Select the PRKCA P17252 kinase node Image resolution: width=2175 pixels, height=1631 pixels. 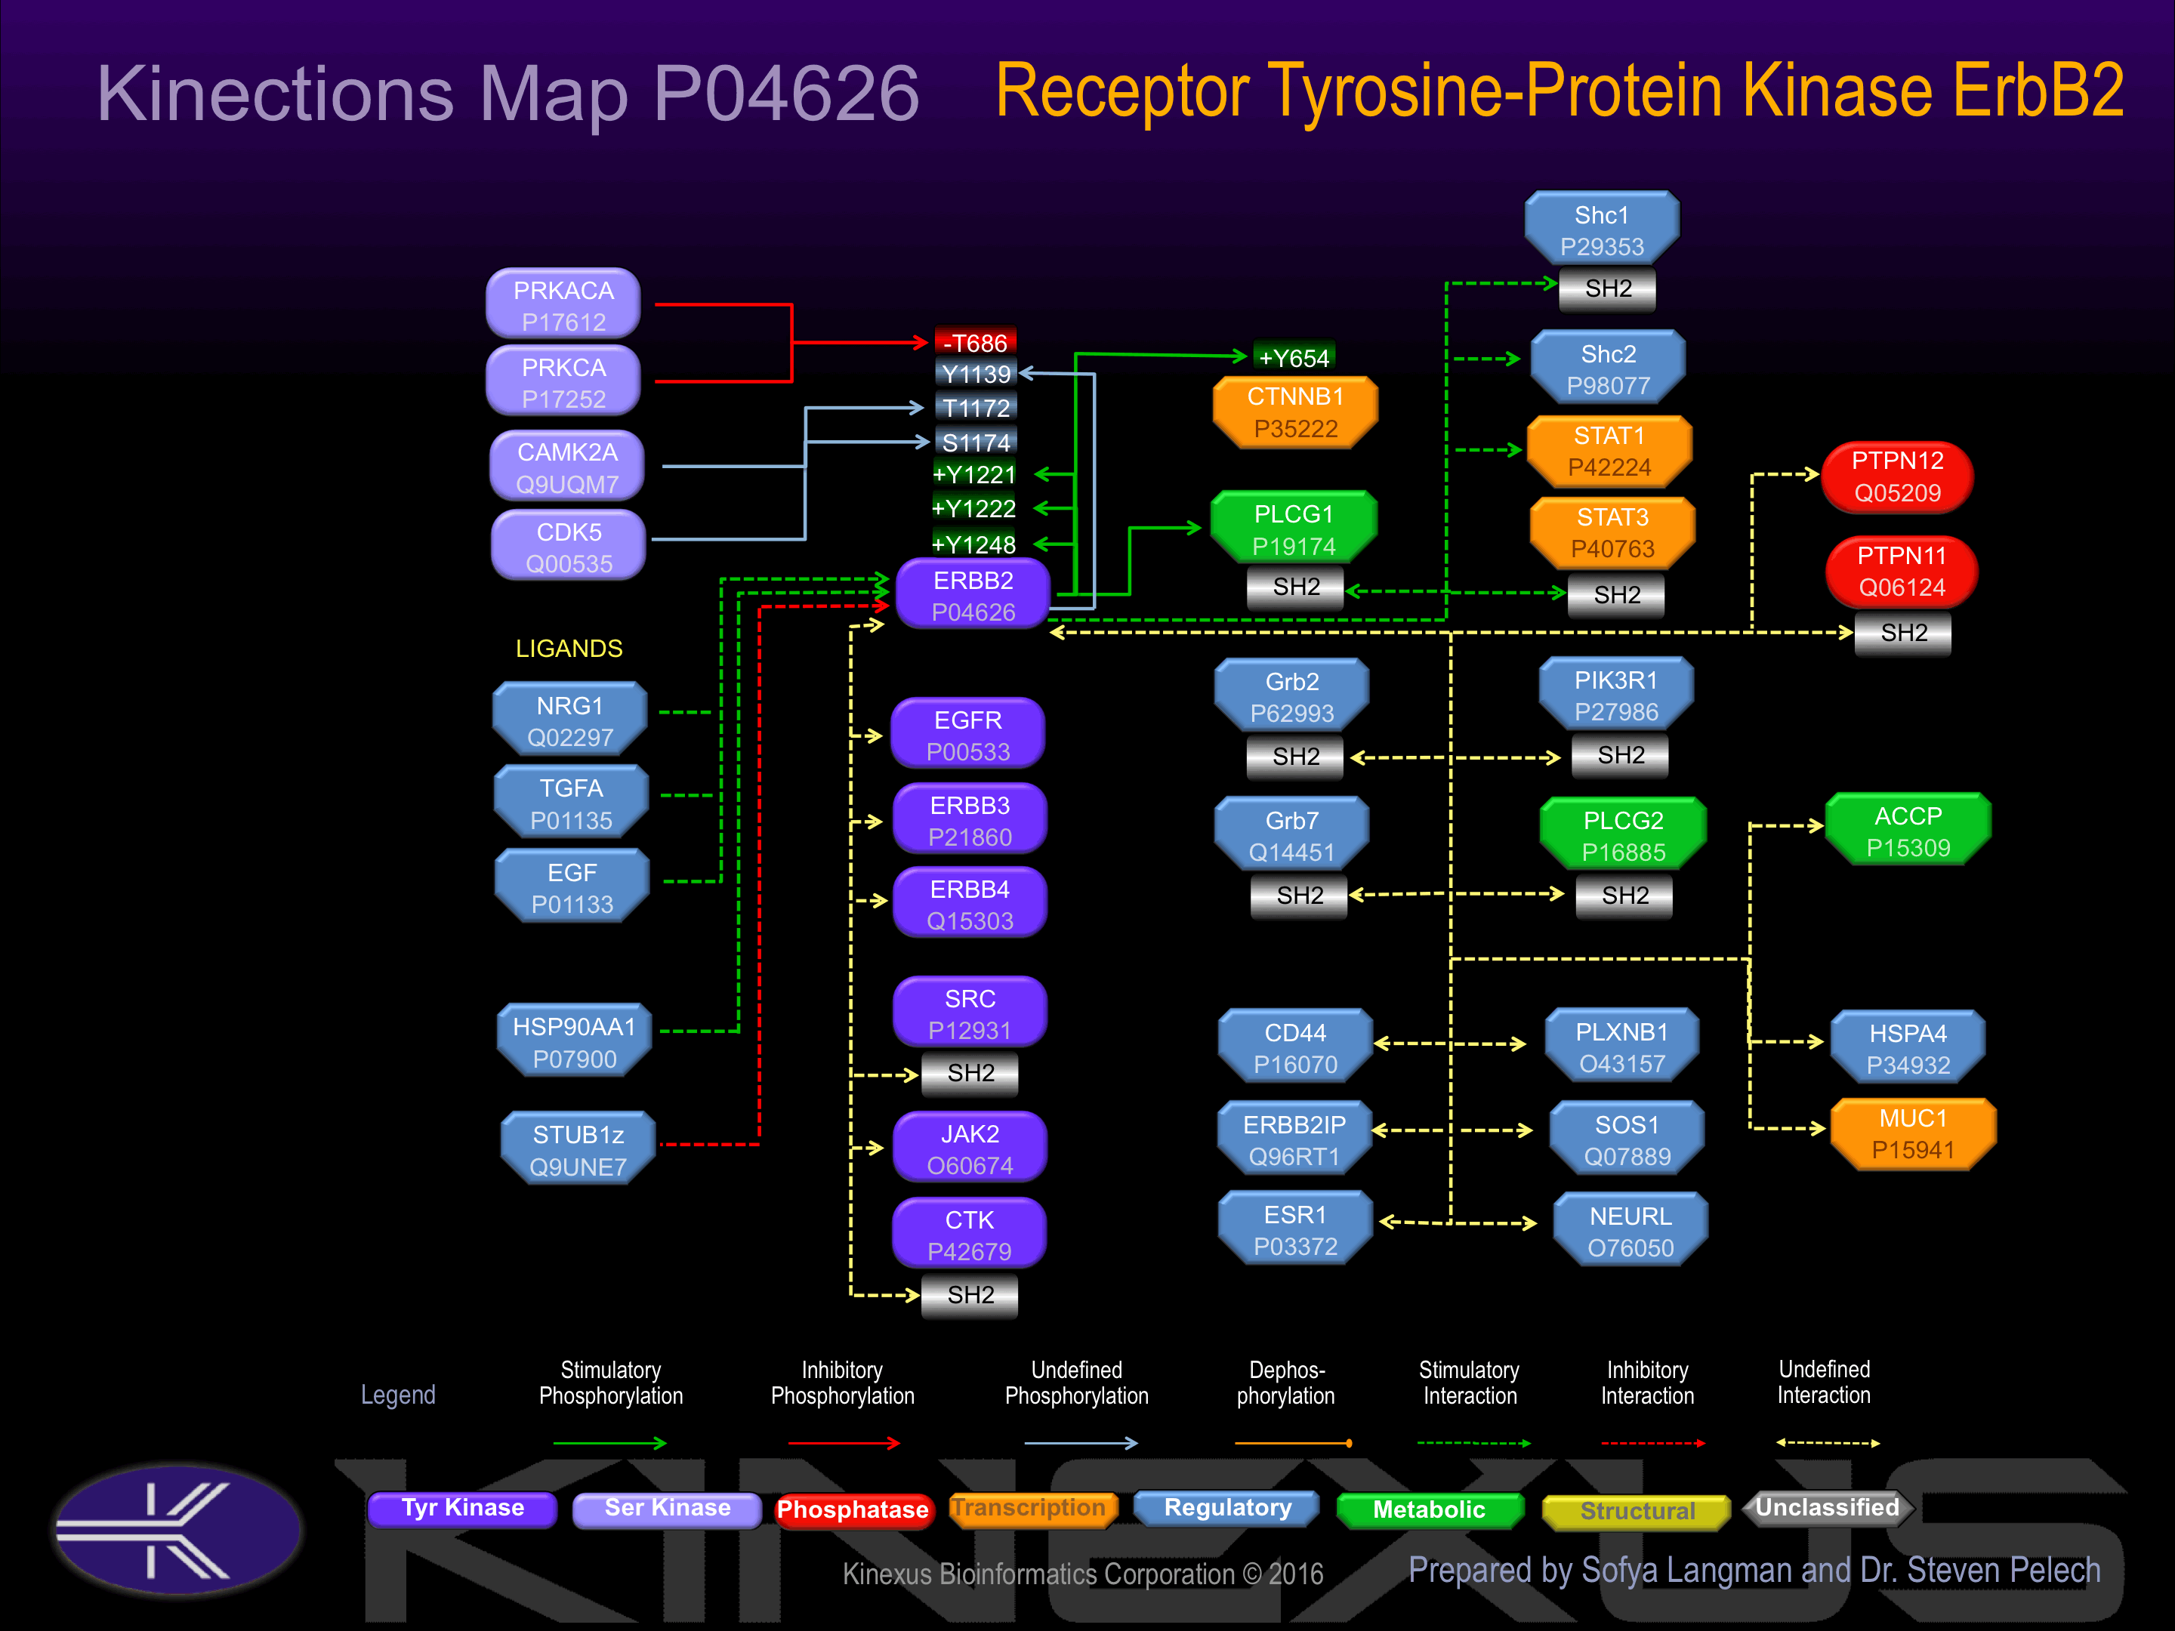563,382
